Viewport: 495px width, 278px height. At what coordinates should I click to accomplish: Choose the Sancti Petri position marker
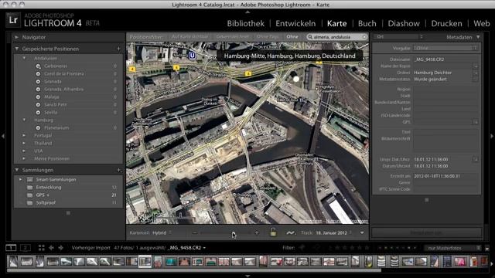[38, 105]
